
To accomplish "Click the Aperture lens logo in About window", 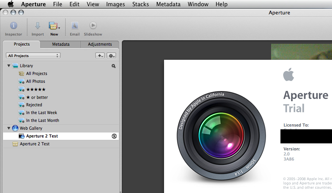I will [221, 136].
